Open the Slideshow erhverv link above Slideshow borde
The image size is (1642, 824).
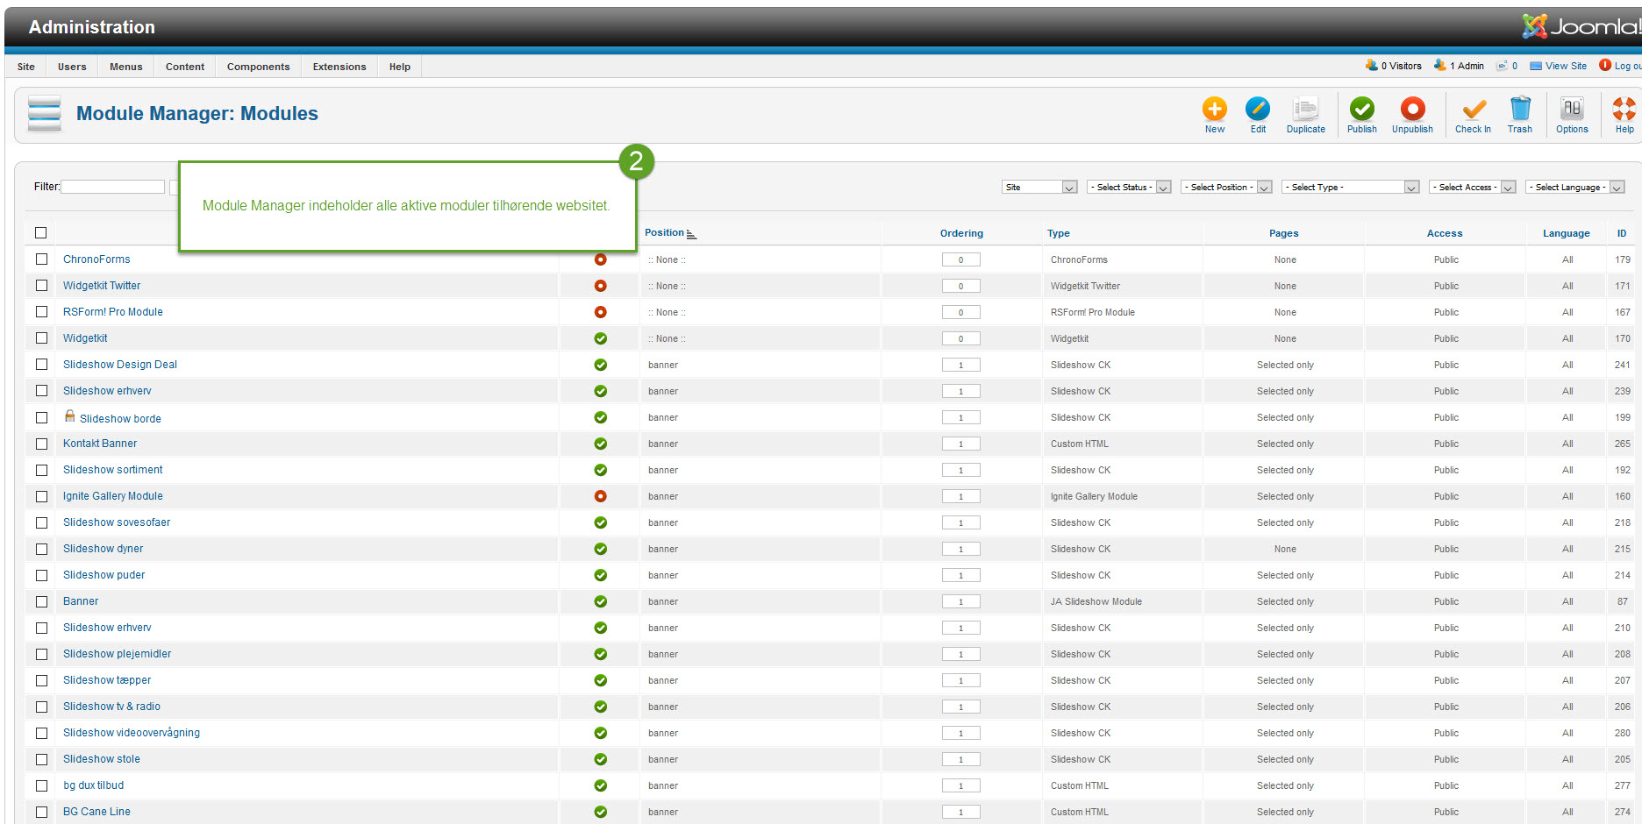[107, 391]
